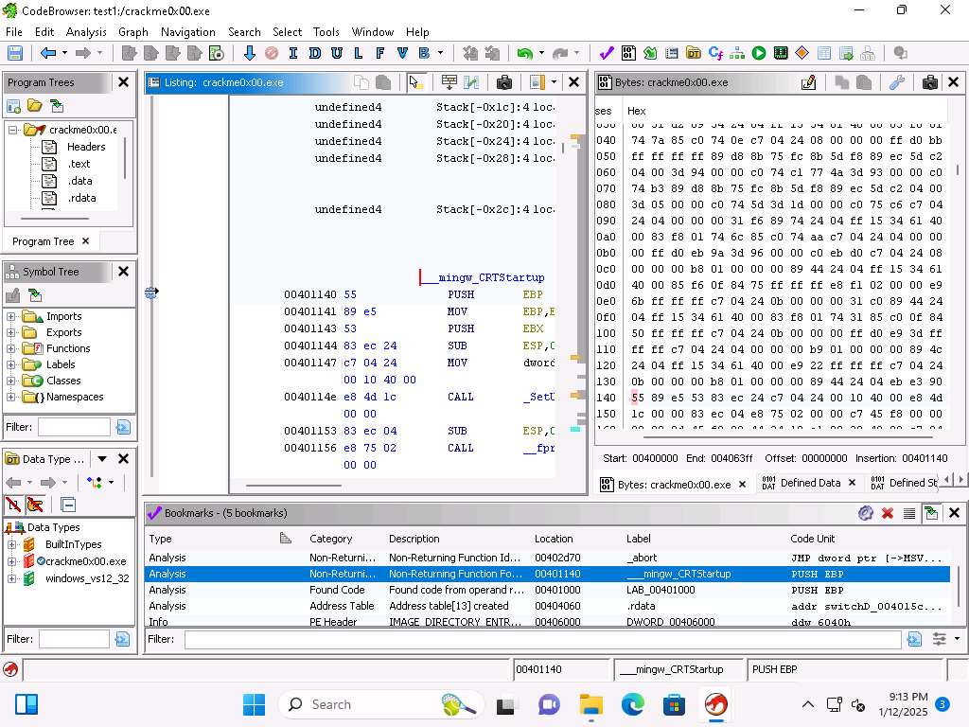The width and height of the screenshot is (969, 727).
Task: Delete selected bookmarks with red X icon
Action: pyautogui.click(x=888, y=513)
